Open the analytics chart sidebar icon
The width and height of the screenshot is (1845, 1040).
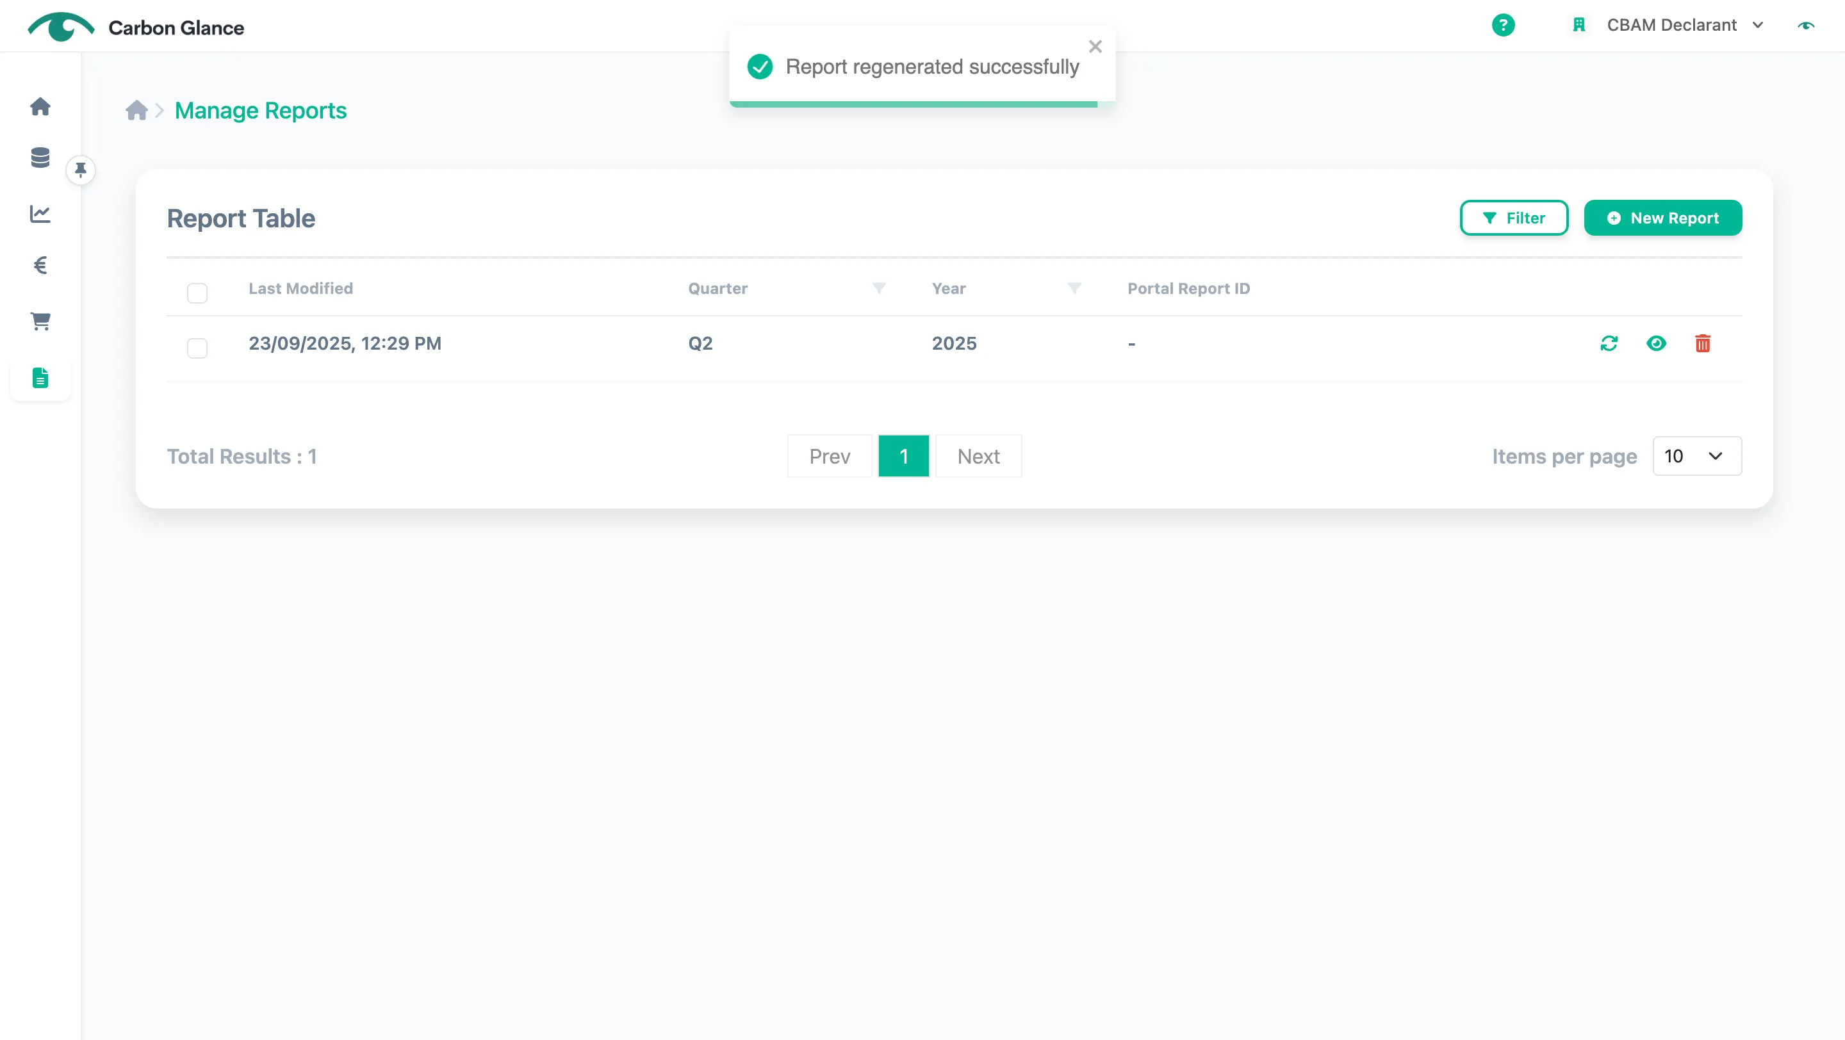coord(40,213)
